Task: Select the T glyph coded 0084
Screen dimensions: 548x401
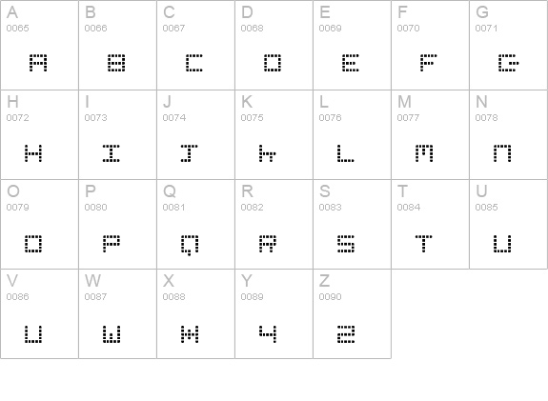Action: (x=423, y=243)
